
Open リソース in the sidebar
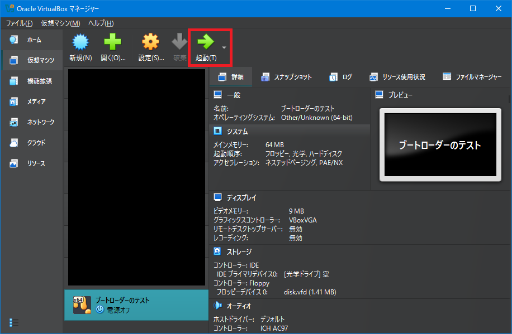pyautogui.click(x=32, y=163)
